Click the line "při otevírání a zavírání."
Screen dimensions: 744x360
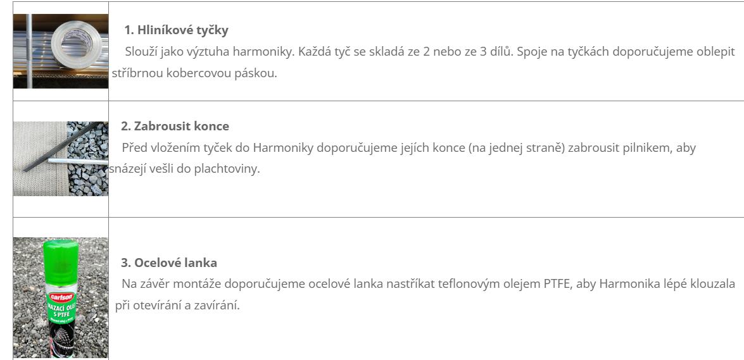178,306
